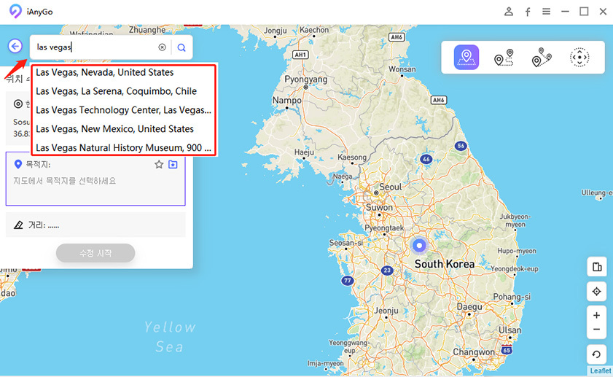Open the Leaflet attribution link
Image resolution: width=613 pixels, height=377 pixels.
point(600,370)
